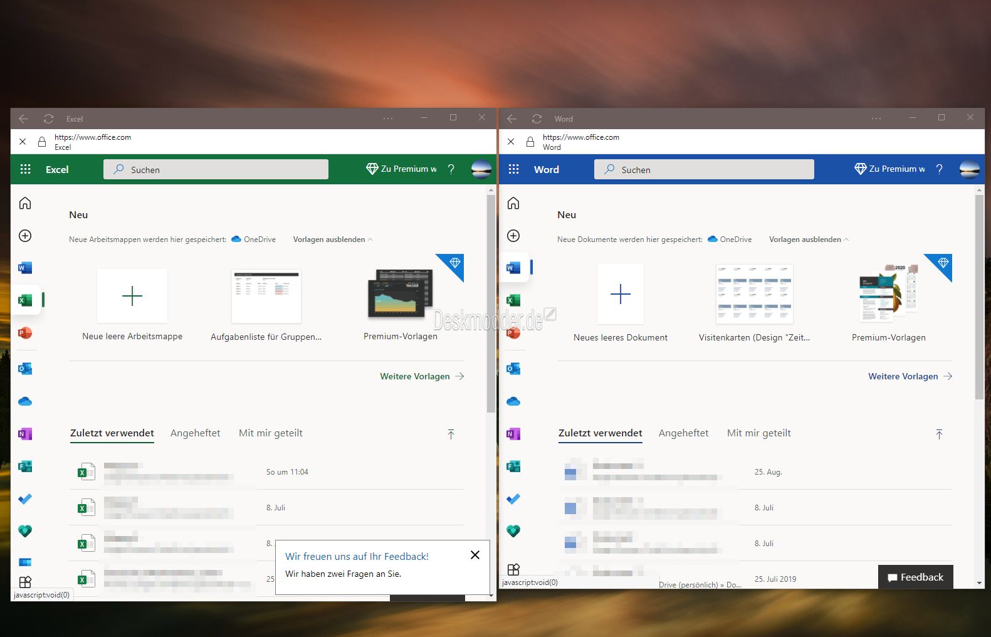
Task: Open Word from the Excel window sidebar
Action: coord(25,268)
